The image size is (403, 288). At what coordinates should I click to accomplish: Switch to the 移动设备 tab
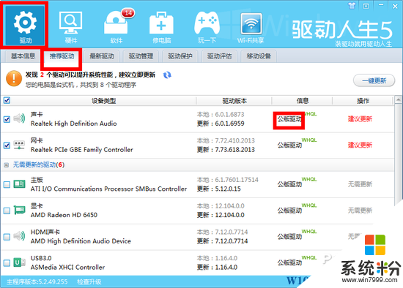coord(259,56)
